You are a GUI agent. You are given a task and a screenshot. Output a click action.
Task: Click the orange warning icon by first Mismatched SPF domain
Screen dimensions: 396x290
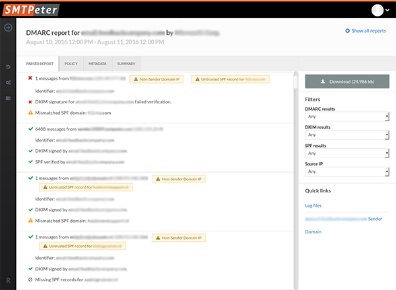point(30,113)
